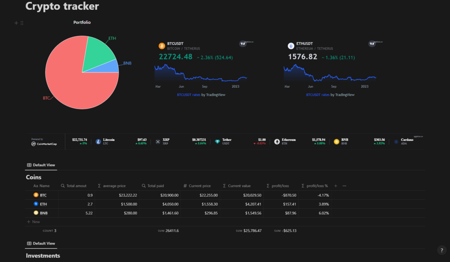Select the Default View tab above Investments

coord(41,243)
